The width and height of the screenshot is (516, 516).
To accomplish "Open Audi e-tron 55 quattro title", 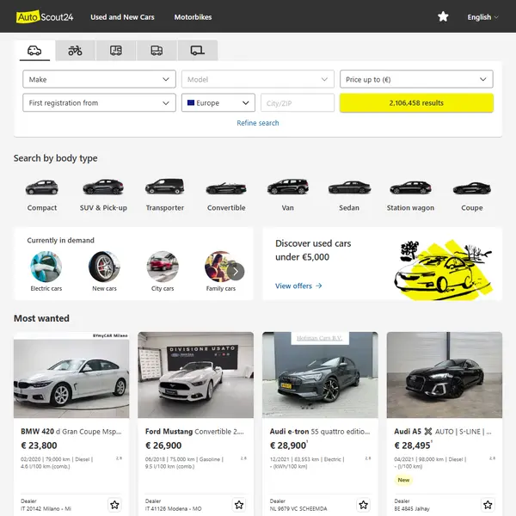I will coord(320,432).
